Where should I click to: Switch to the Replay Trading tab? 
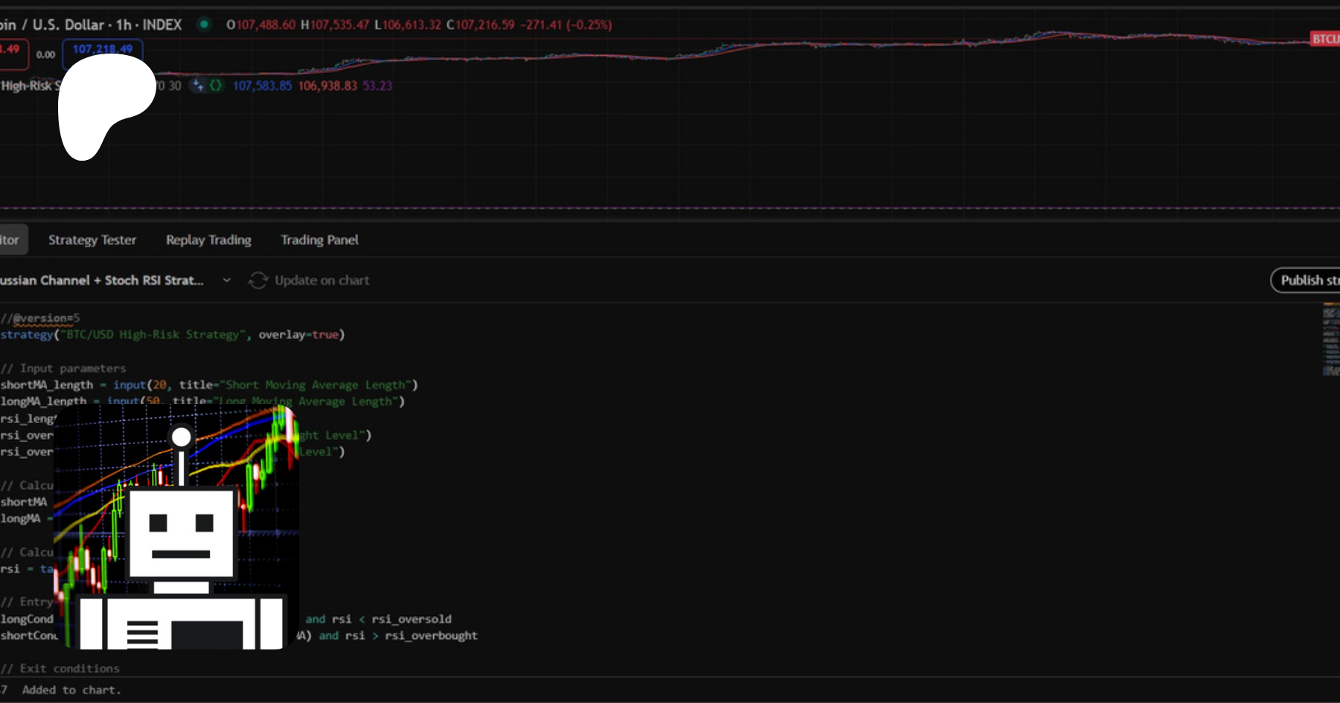(x=208, y=240)
